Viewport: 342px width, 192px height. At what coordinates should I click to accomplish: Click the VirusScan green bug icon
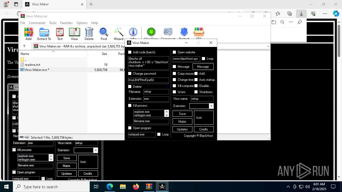[x=151, y=33]
